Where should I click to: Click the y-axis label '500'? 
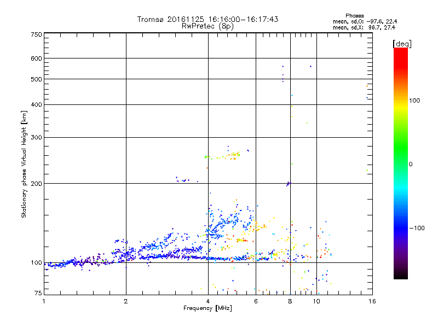tap(36, 79)
